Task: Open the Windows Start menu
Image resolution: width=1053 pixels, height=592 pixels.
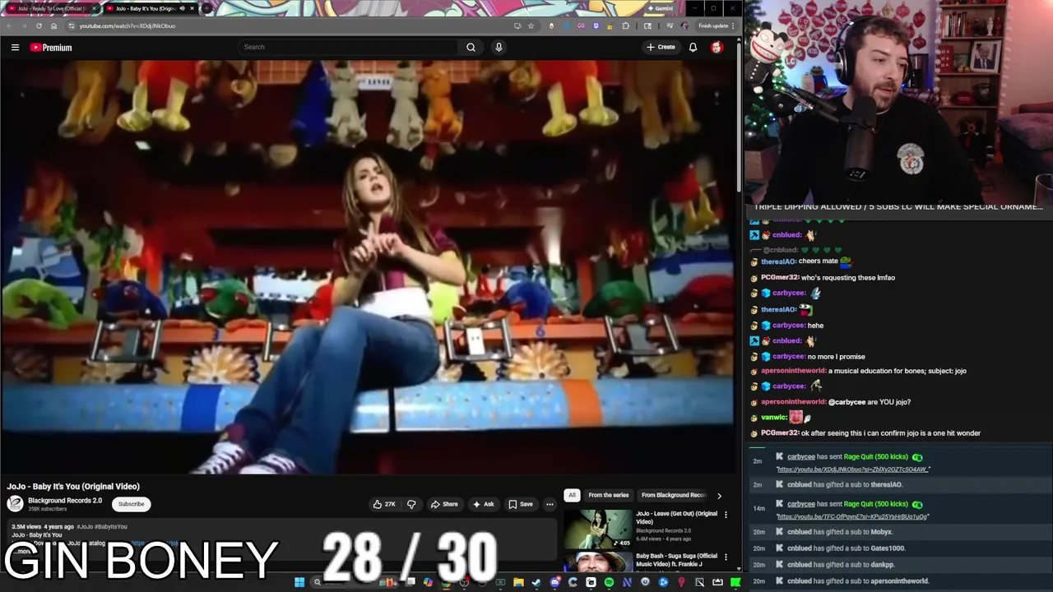Action: pos(299,582)
